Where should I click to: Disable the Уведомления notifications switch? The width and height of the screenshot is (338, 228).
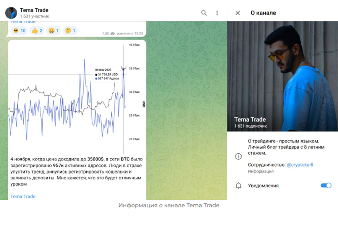tap(325, 185)
